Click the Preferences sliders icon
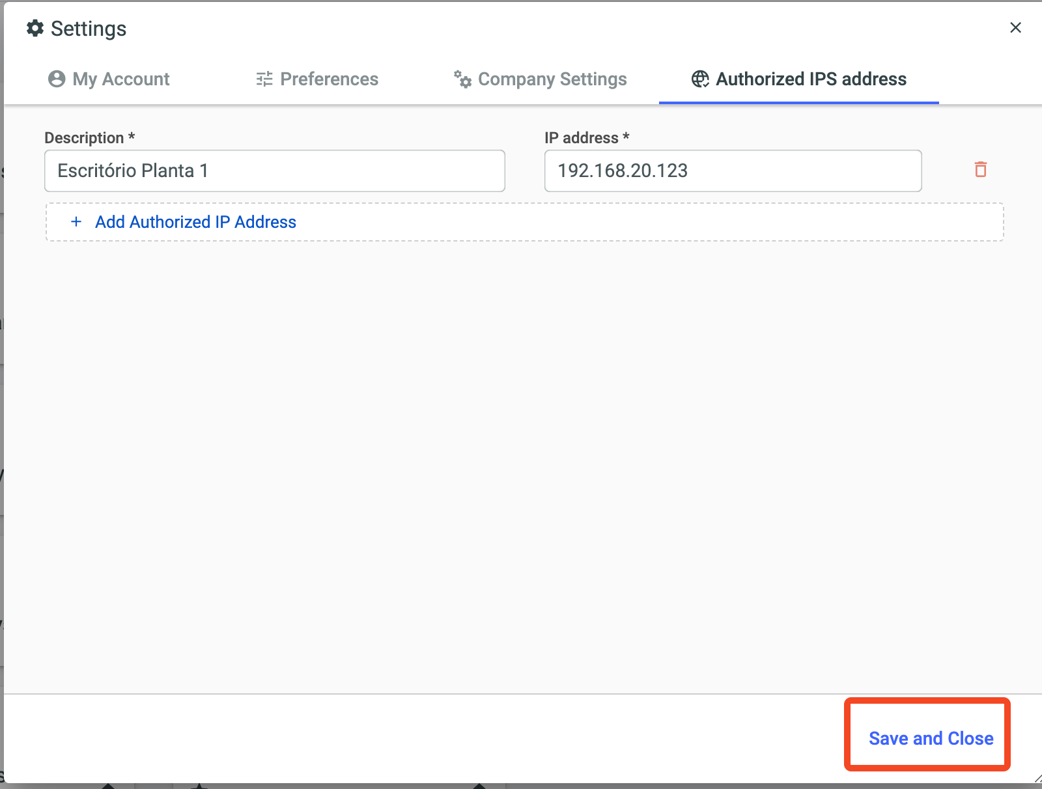Image resolution: width=1042 pixels, height=789 pixels. [x=264, y=79]
